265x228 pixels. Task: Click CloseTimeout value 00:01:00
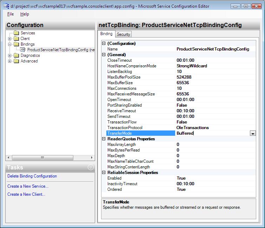[x=185, y=60]
